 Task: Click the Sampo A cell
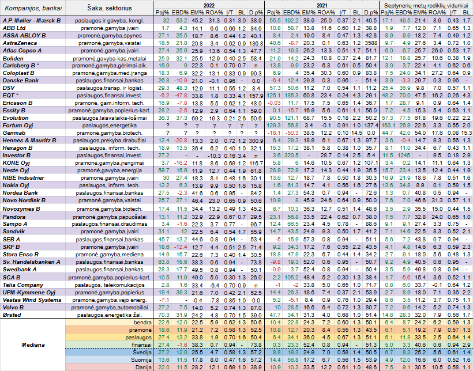33,224
